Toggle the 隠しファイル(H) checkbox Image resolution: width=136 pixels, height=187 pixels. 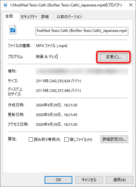66,139
